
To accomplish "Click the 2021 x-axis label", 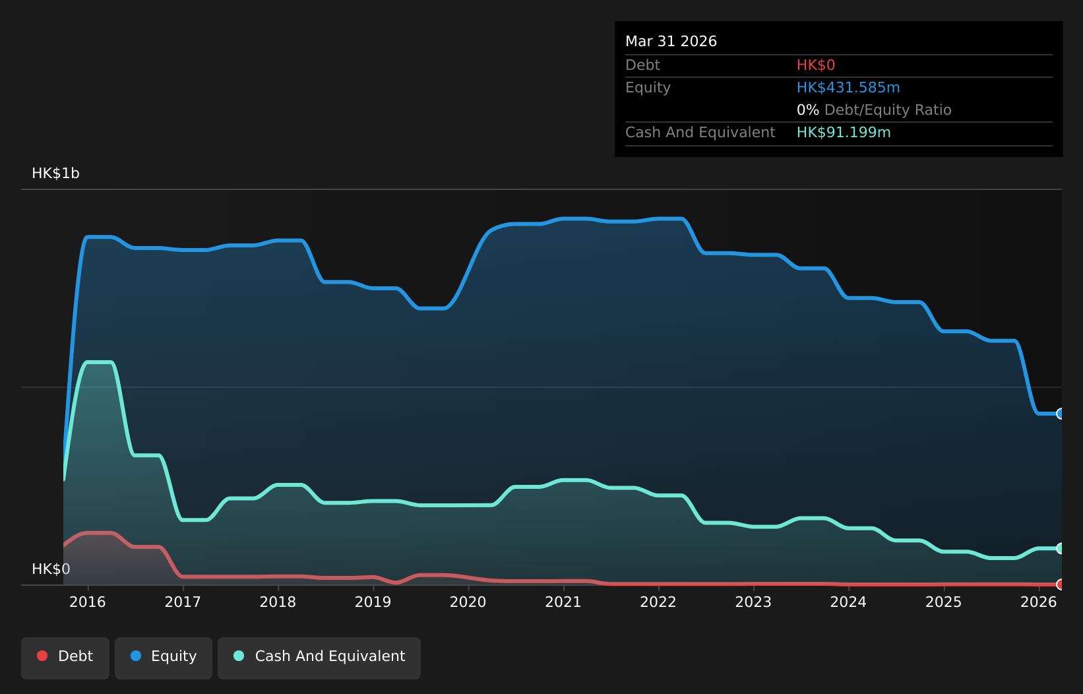I will tap(563, 602).
